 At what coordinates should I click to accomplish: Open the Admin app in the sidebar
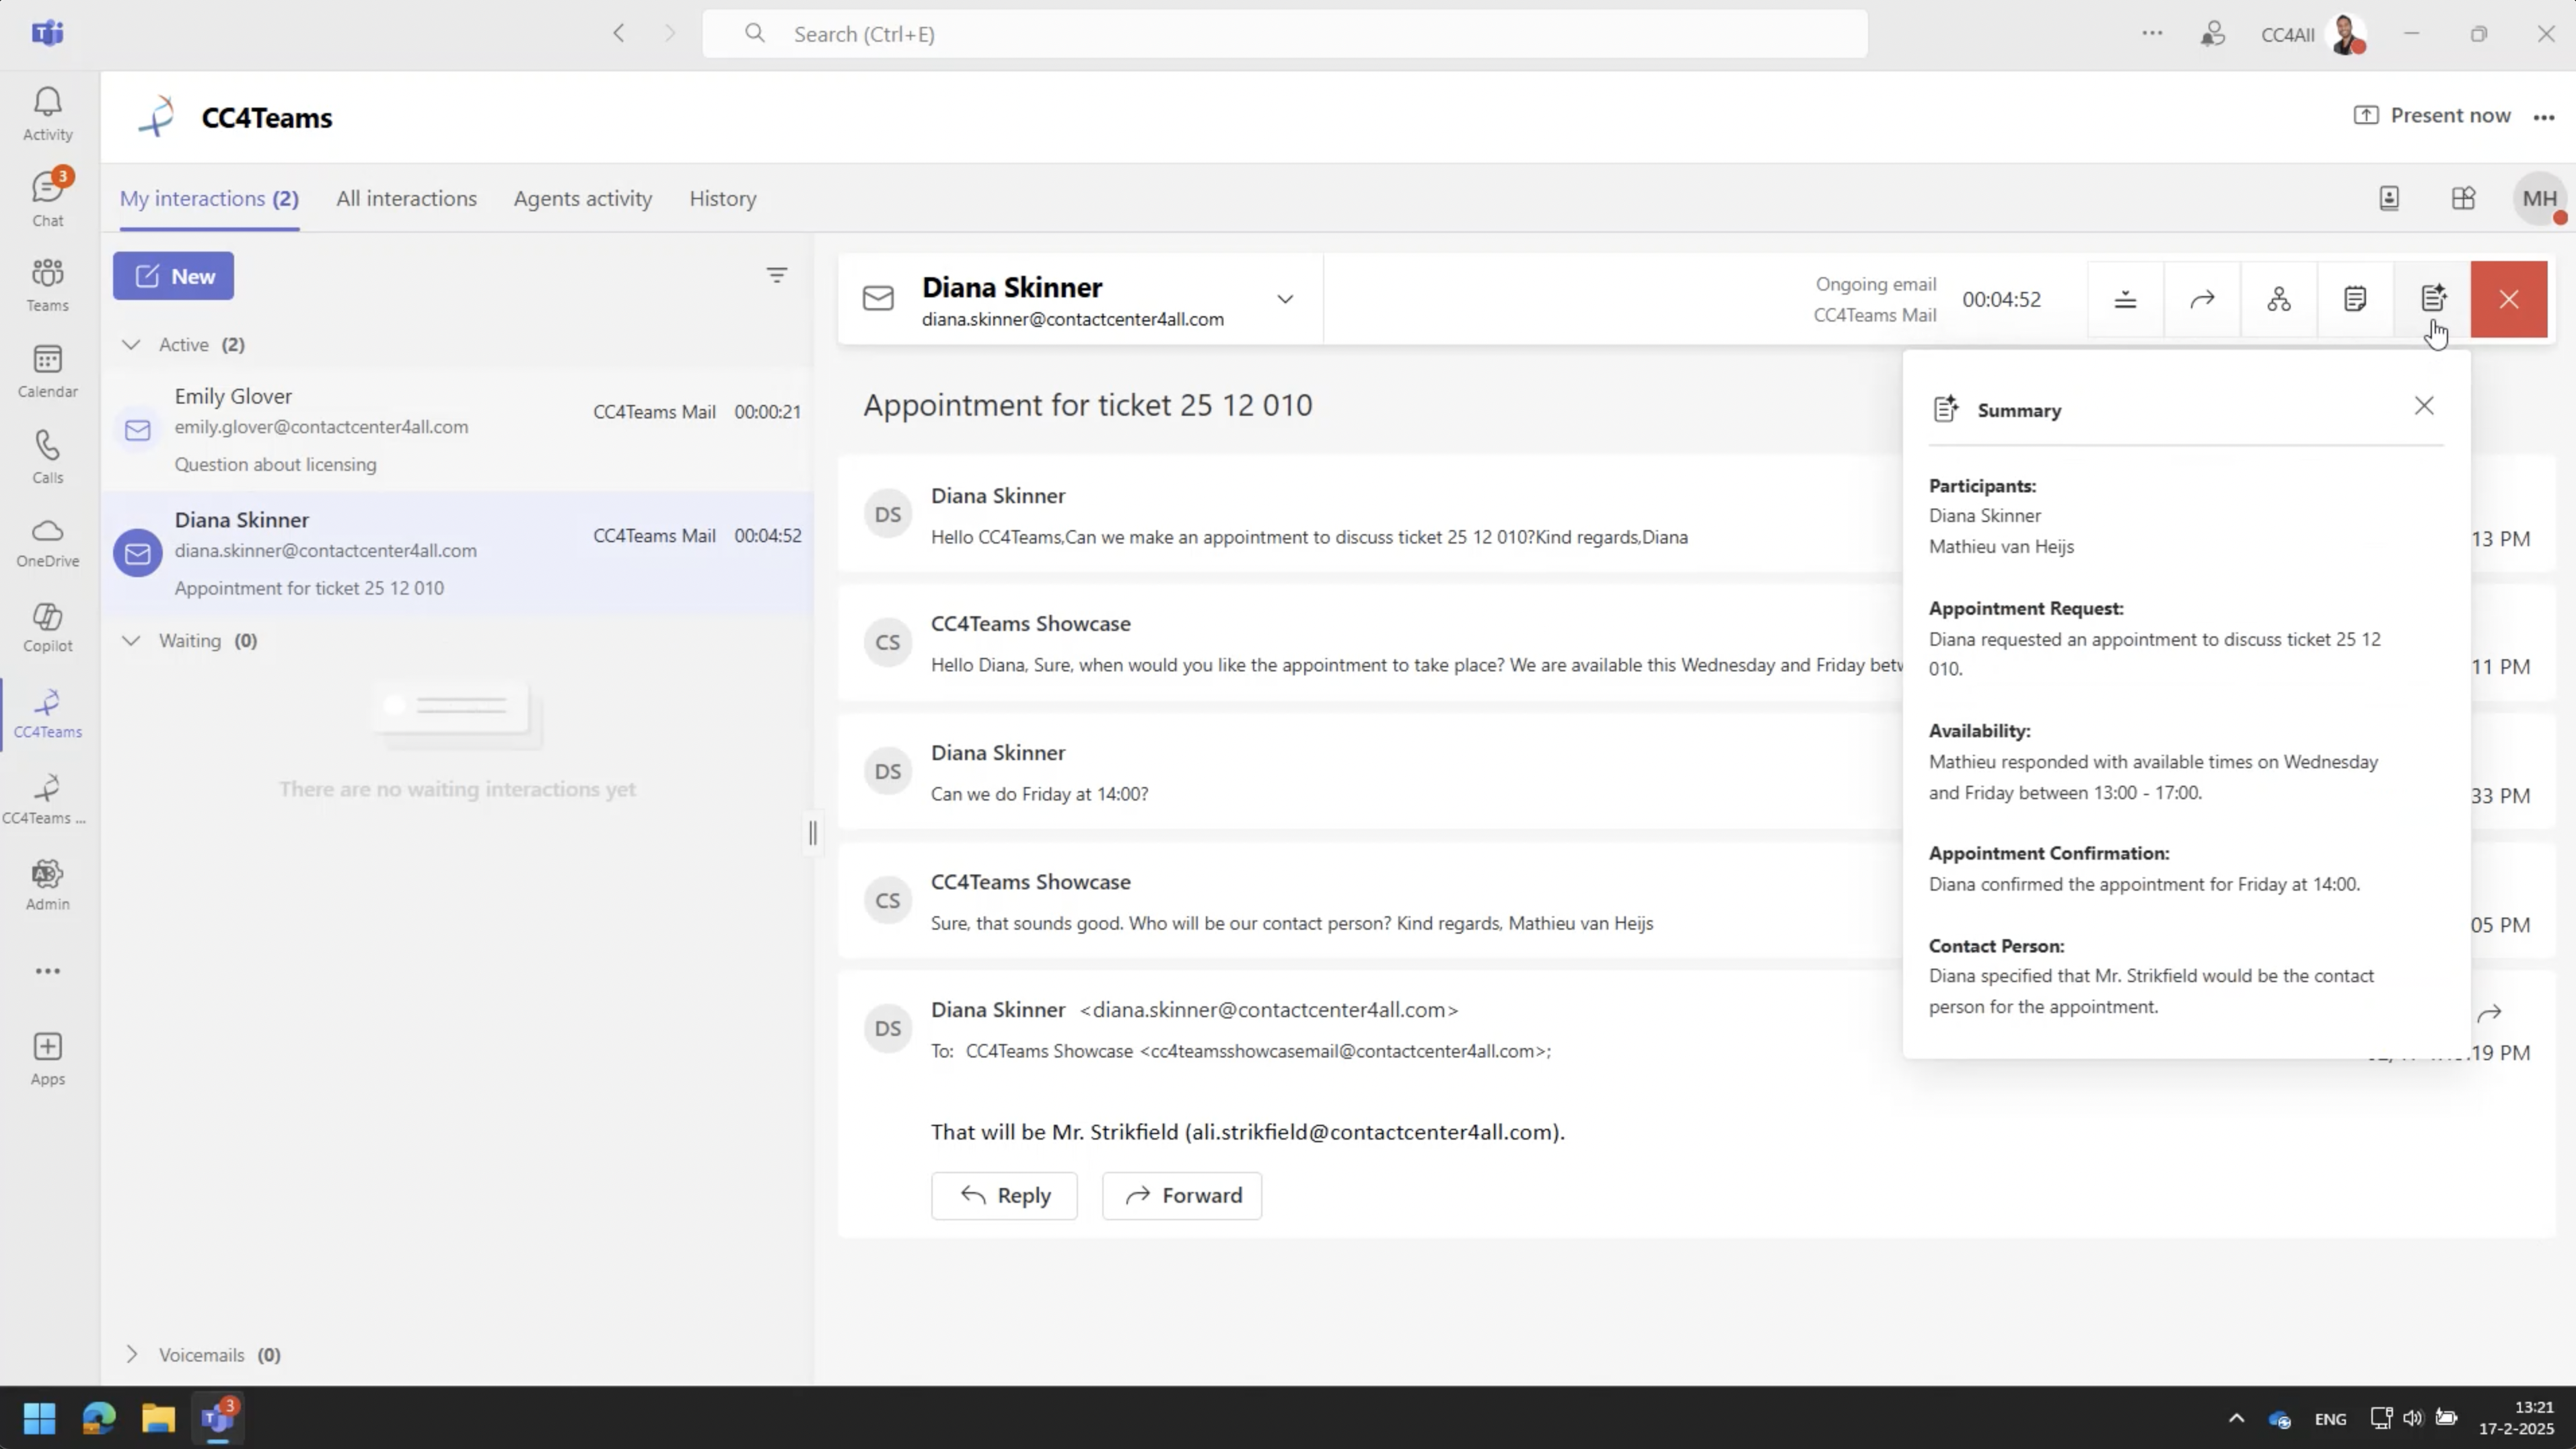tap(47, 885)
